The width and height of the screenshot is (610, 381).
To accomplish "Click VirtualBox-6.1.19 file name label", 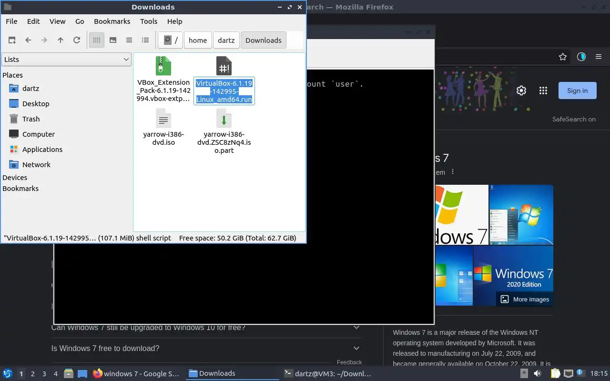I will point(224,91).
